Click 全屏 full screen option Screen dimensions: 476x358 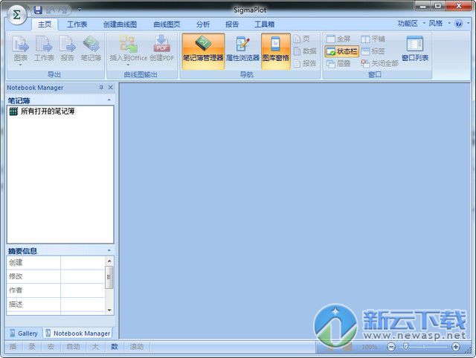[x=338, y=39]
